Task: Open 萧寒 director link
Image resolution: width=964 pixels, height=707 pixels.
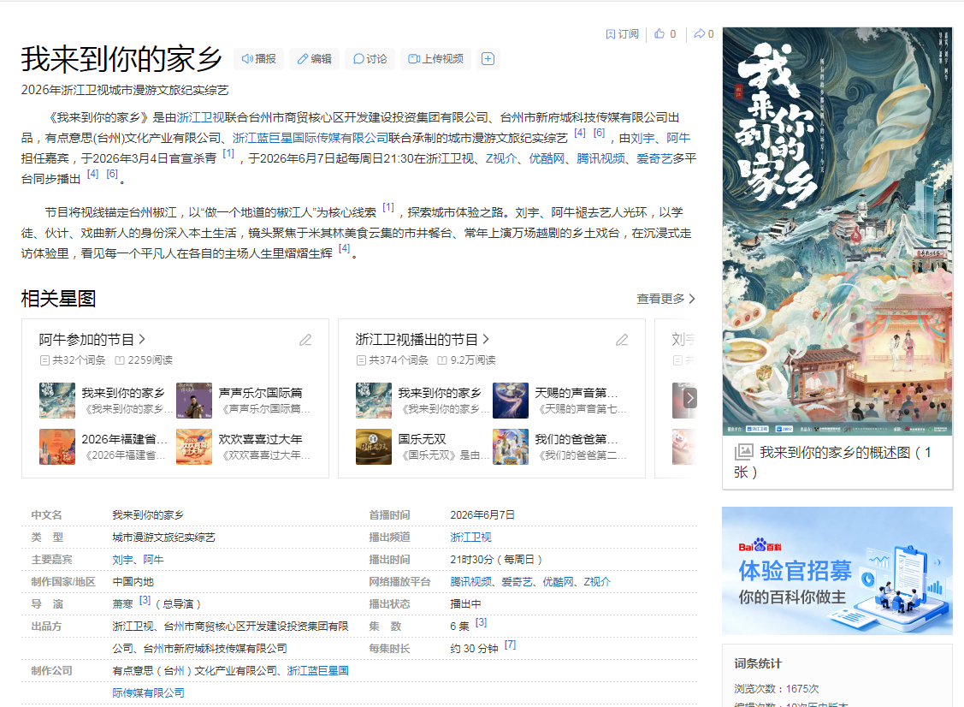Action: (x=122, y=604)
